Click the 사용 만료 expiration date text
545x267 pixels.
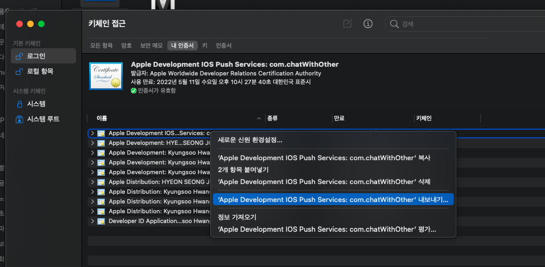point(221,82)
